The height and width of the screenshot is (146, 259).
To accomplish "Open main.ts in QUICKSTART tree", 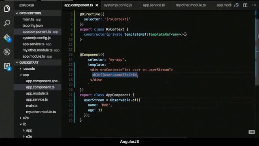I will pyautogui.click(x=38, y=105).
